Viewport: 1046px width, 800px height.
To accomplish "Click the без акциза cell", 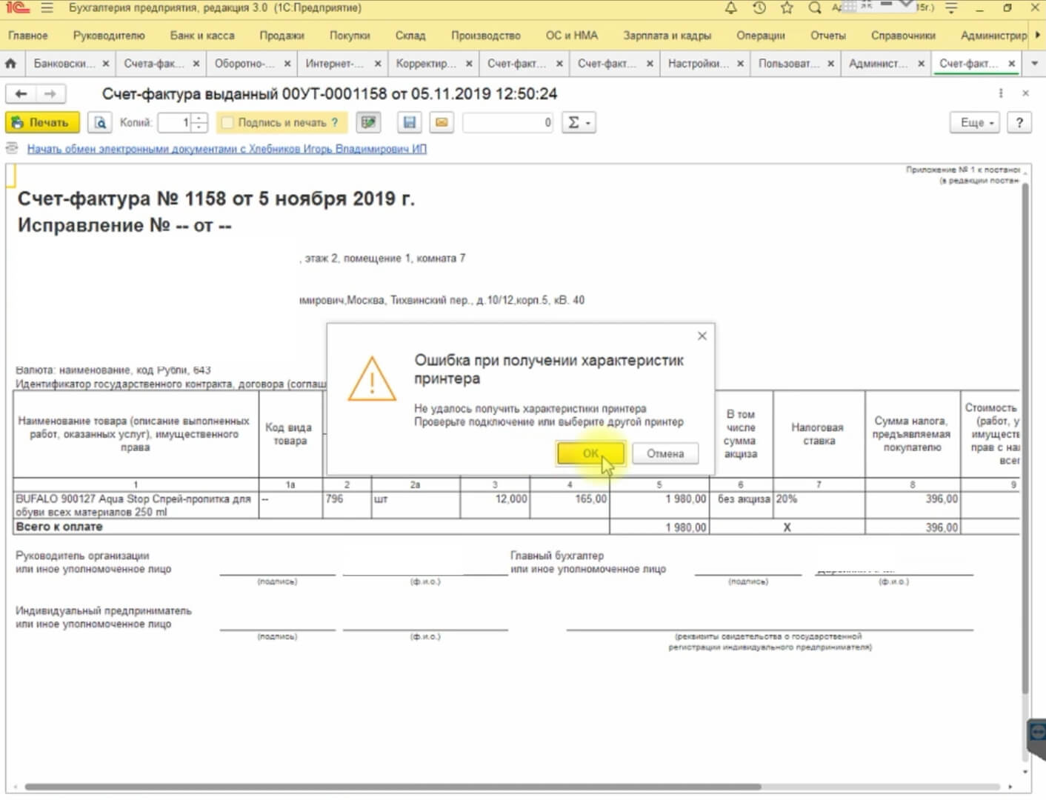I will tap(741, 505).
